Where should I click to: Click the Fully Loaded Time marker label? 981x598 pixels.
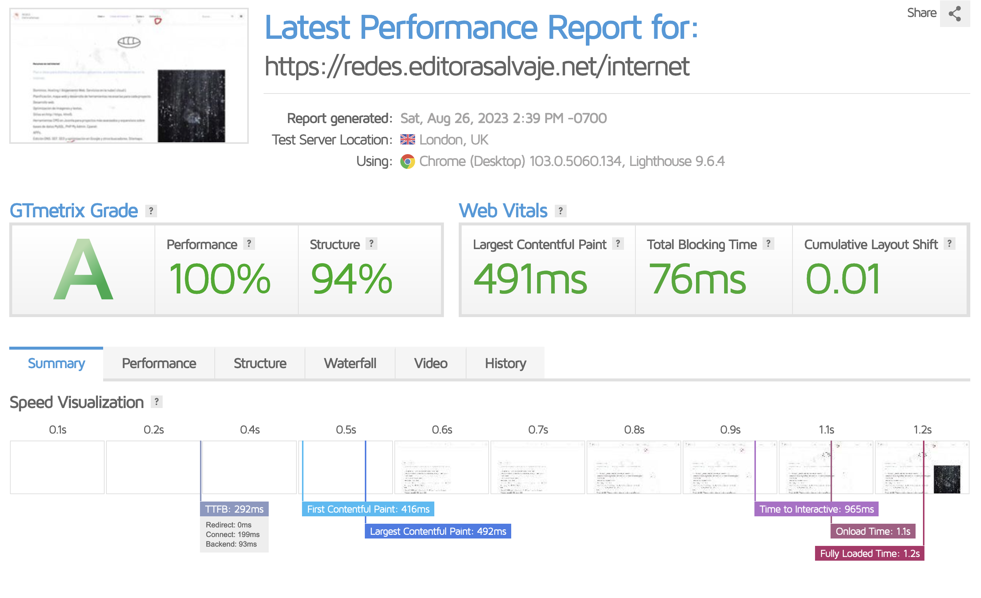pos(869,553)
